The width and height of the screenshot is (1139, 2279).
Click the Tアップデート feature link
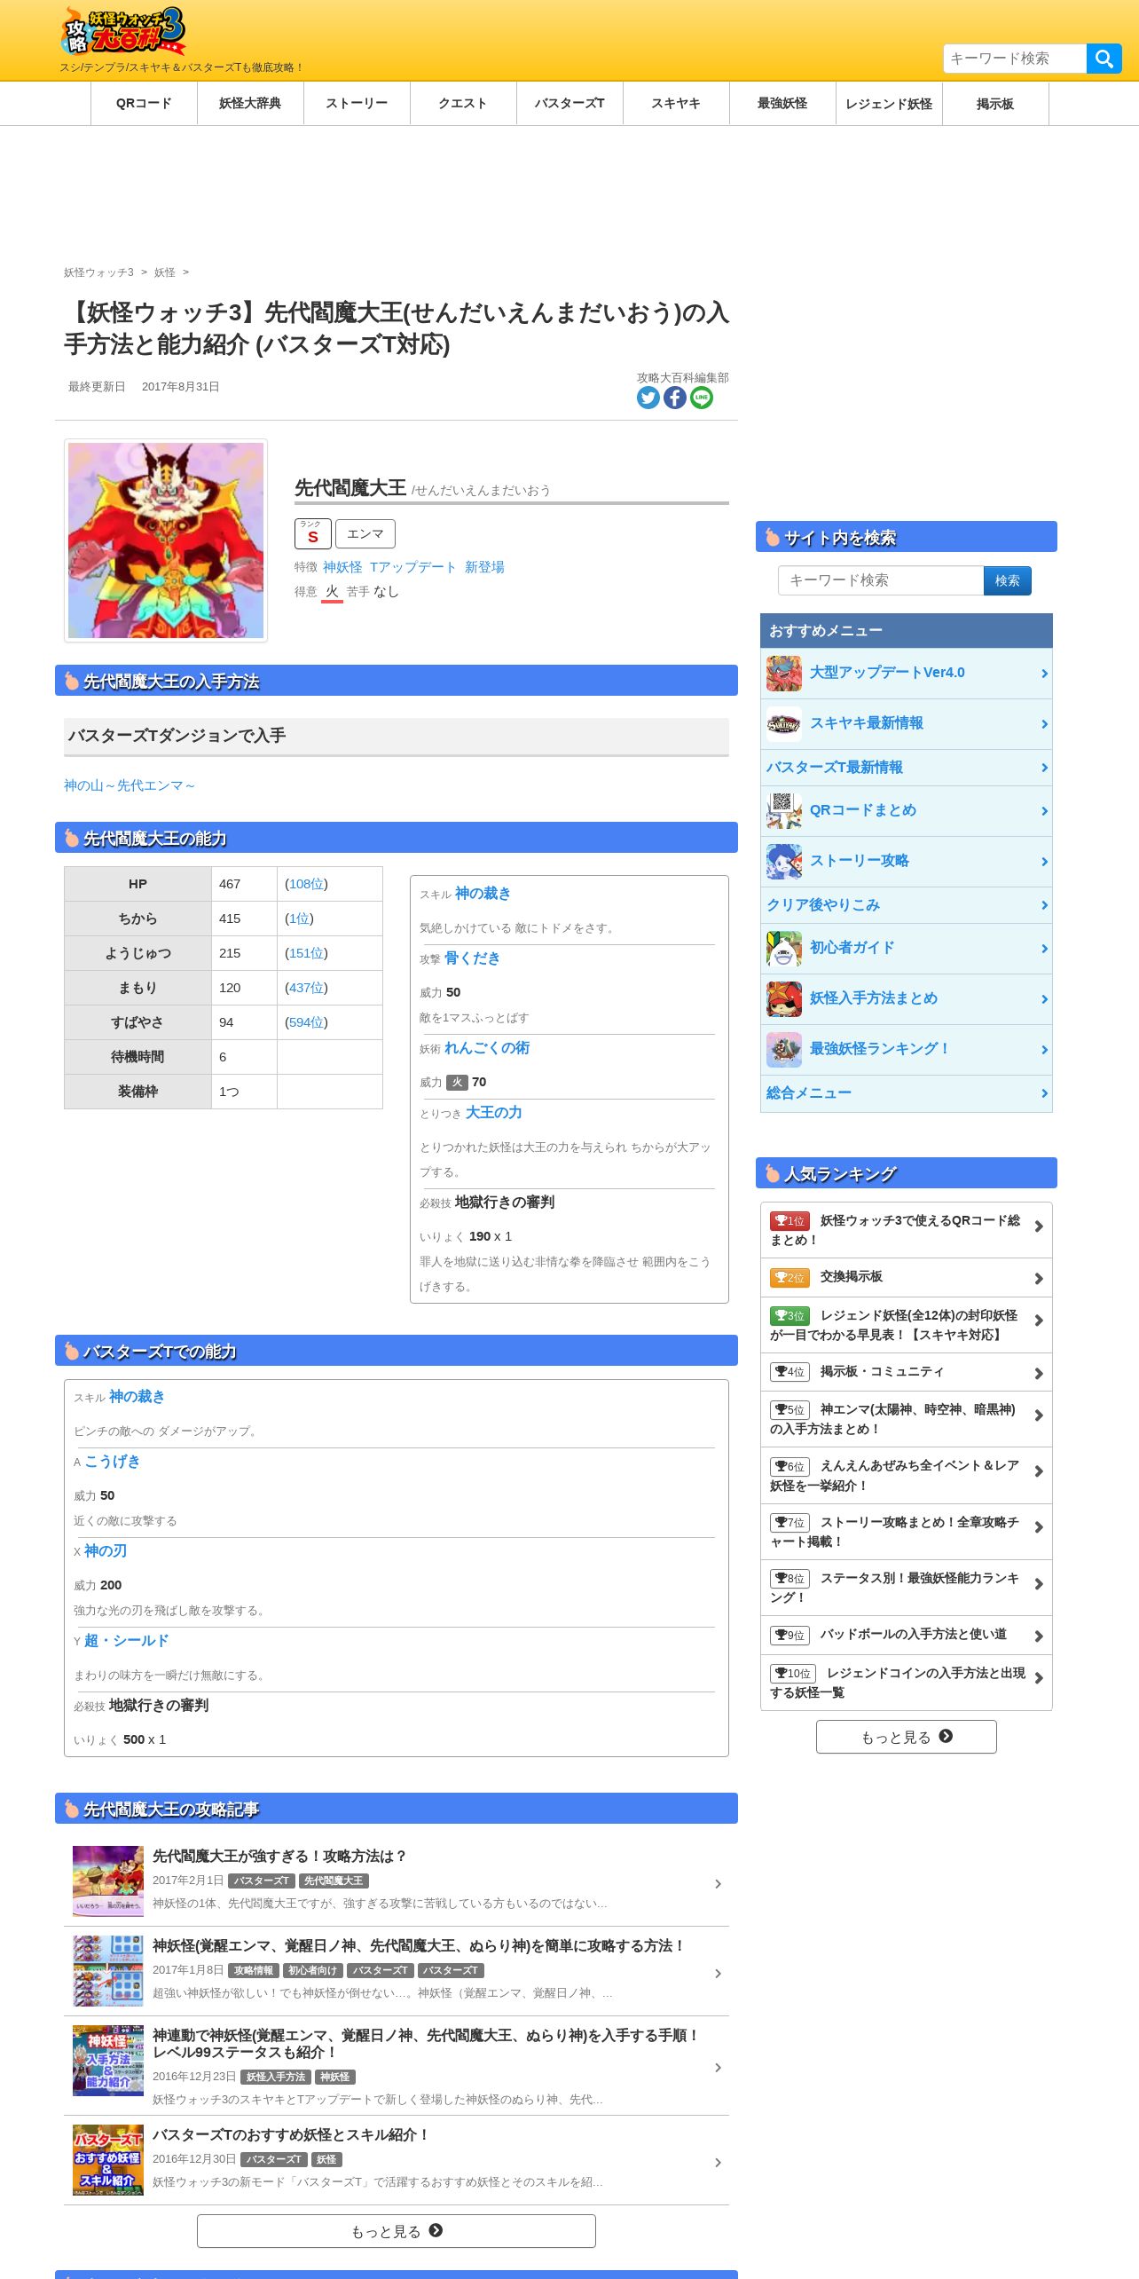click(x=412, y=567)
